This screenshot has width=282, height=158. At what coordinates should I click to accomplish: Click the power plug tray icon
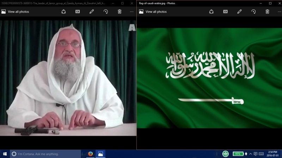coord(246,154)
